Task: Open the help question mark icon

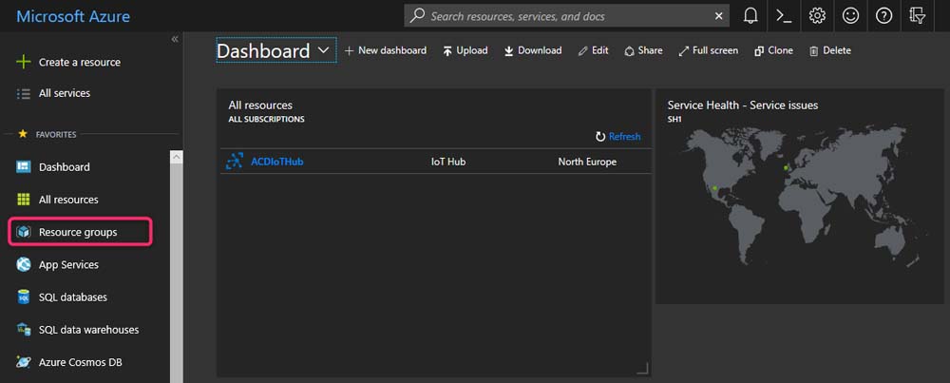Action: pos(883,16)
